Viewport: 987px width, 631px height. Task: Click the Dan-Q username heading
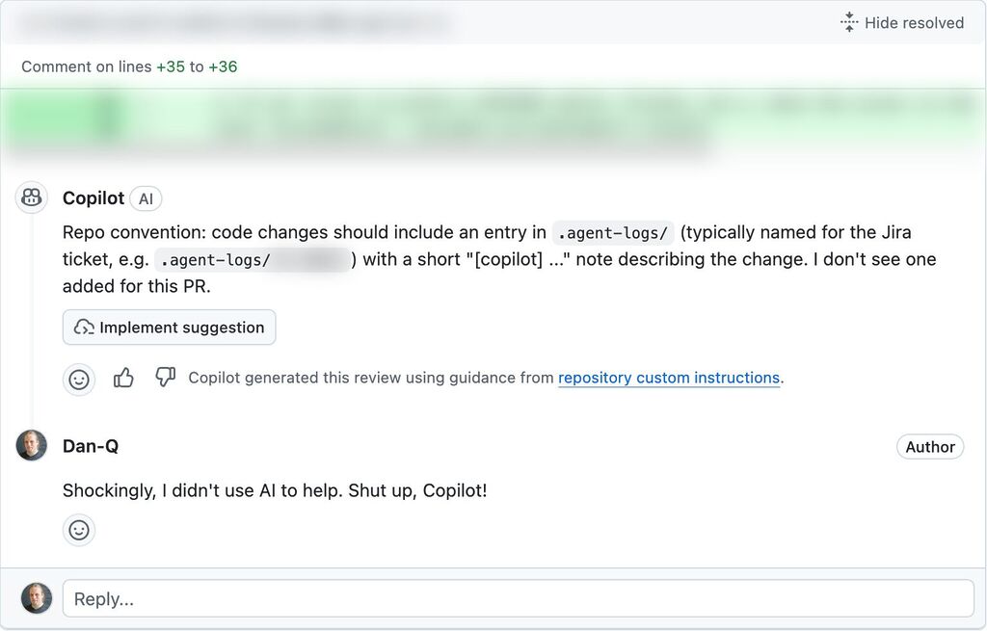[x=91, y=446]
